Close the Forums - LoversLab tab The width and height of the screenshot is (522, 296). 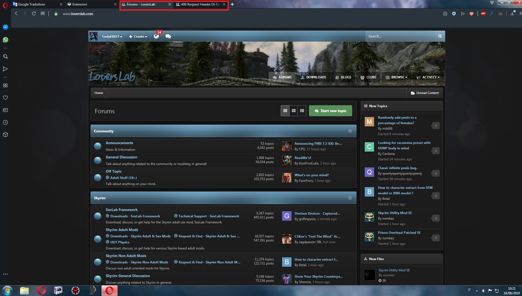[x=170, y=4]
